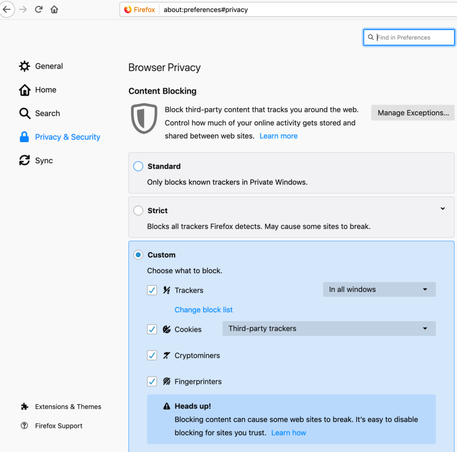457x452 pixels.
Task: Click the browser back arrow button
Action: 7,9
